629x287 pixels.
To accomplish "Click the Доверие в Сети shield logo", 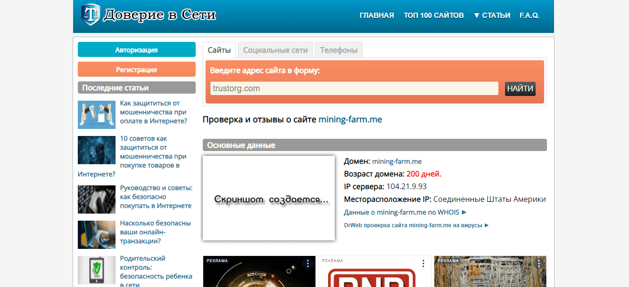I will (x=90, y=15).
